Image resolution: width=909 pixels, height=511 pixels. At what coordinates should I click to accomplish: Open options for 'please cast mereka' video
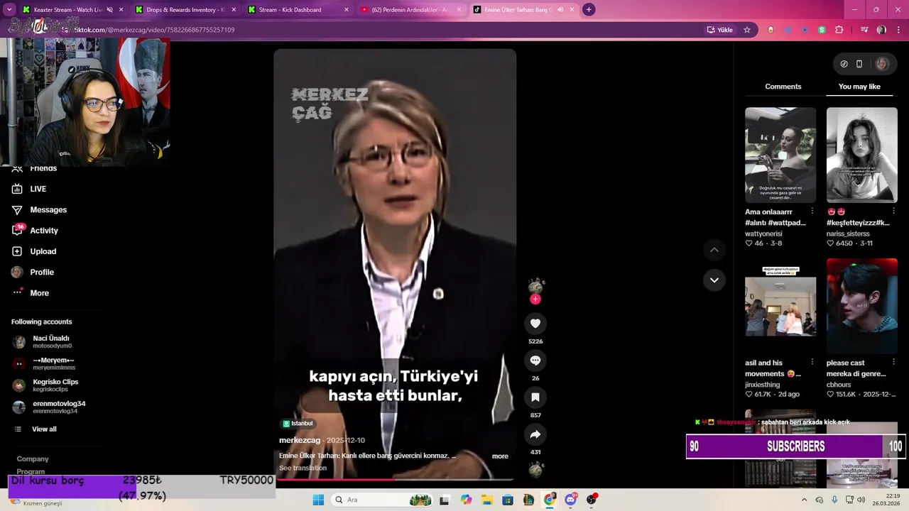point(893,362)
